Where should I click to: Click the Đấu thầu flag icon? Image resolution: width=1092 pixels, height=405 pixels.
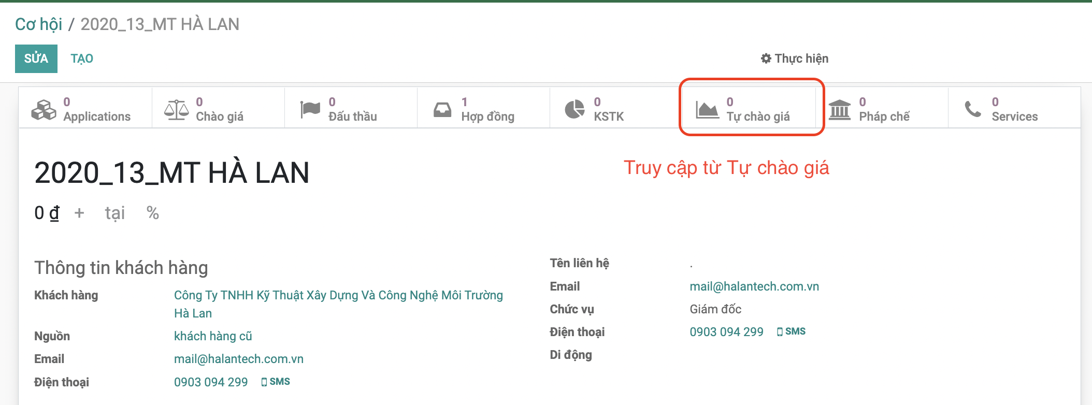[310, 109]
